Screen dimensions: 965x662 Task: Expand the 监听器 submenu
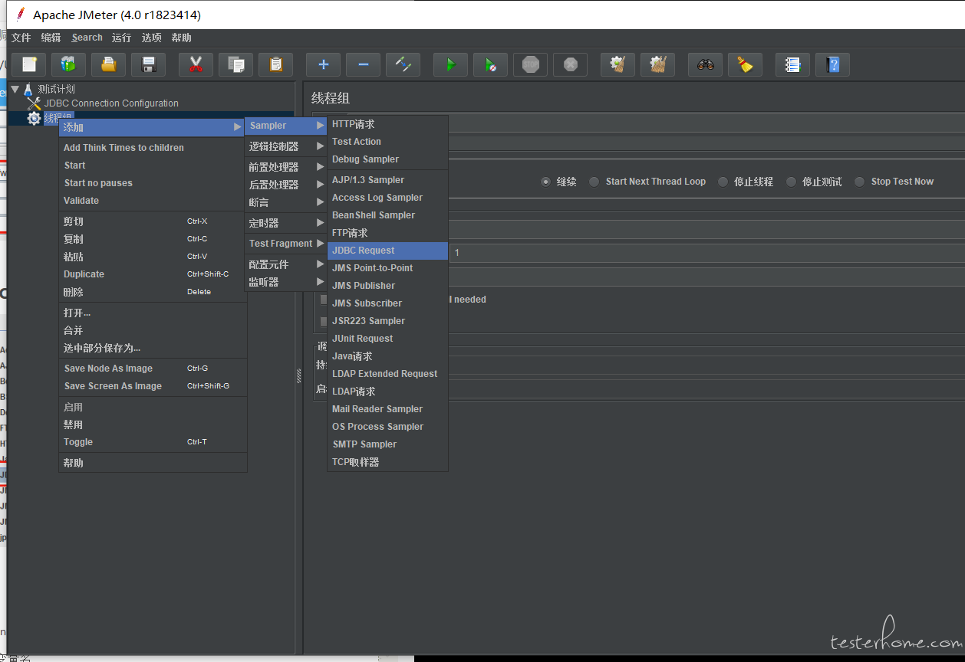pos(286,282)
